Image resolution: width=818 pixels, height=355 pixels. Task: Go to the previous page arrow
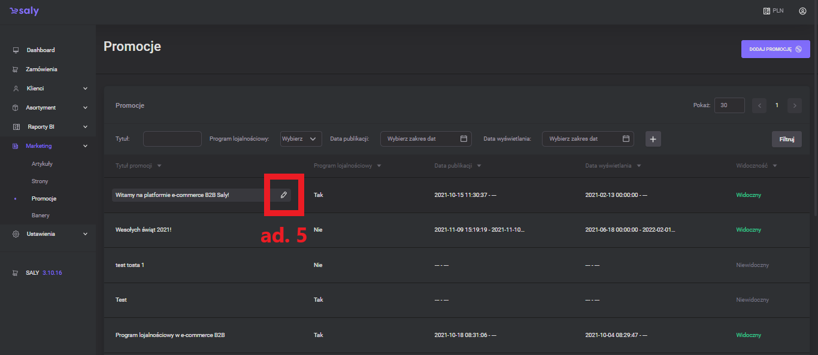759,105
